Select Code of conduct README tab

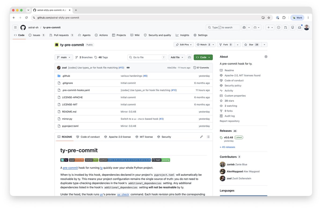(88, 137)
